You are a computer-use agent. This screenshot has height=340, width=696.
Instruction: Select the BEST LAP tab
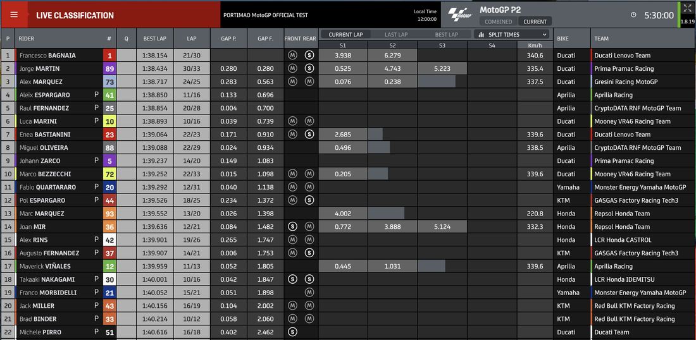[x=446, y=35]
